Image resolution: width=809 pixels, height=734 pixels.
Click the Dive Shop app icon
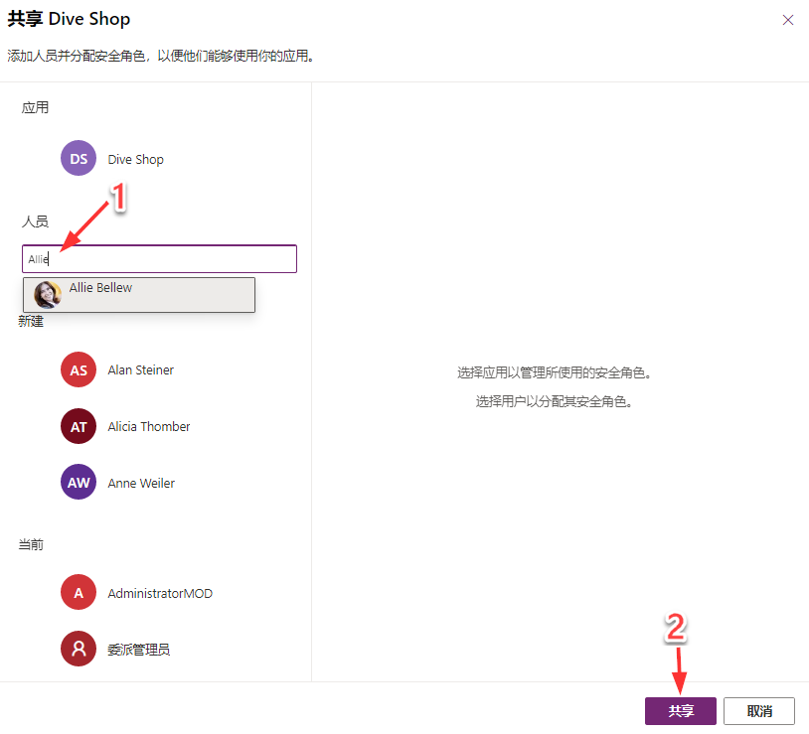(78, 158)
